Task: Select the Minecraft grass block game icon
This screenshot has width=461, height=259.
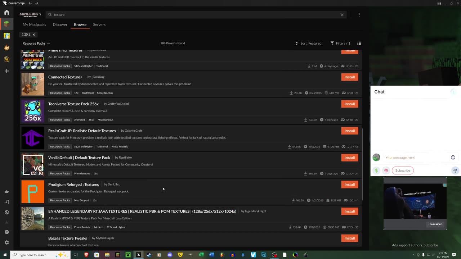Action: click(6, 24)
